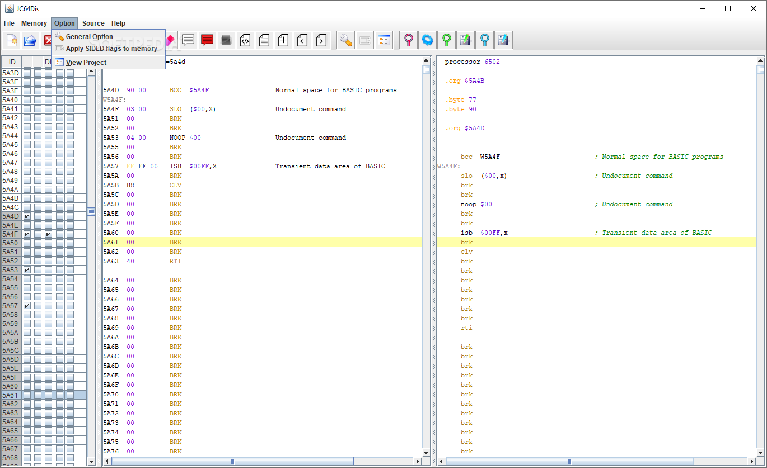767x468 pixels.
Task: Click the 5A4D BCC $5A4F line
Action: (x=262, y=90)
